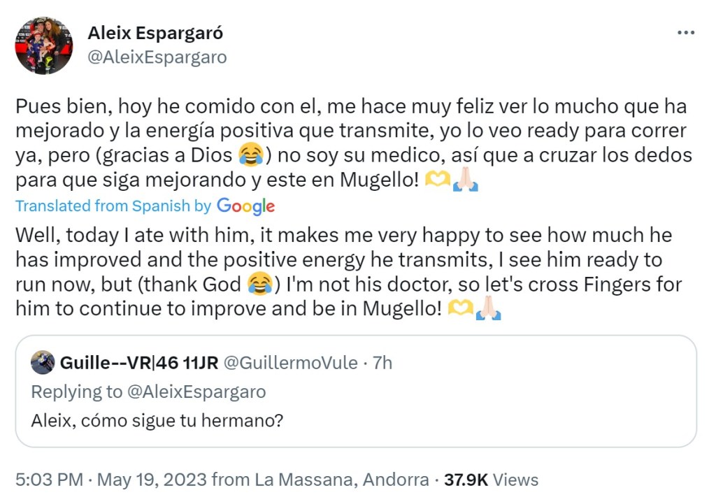Click Aleix Espargaró's profile avatar
The height and width of the screenshot is (502, 716).
click(x=43, y=46)
